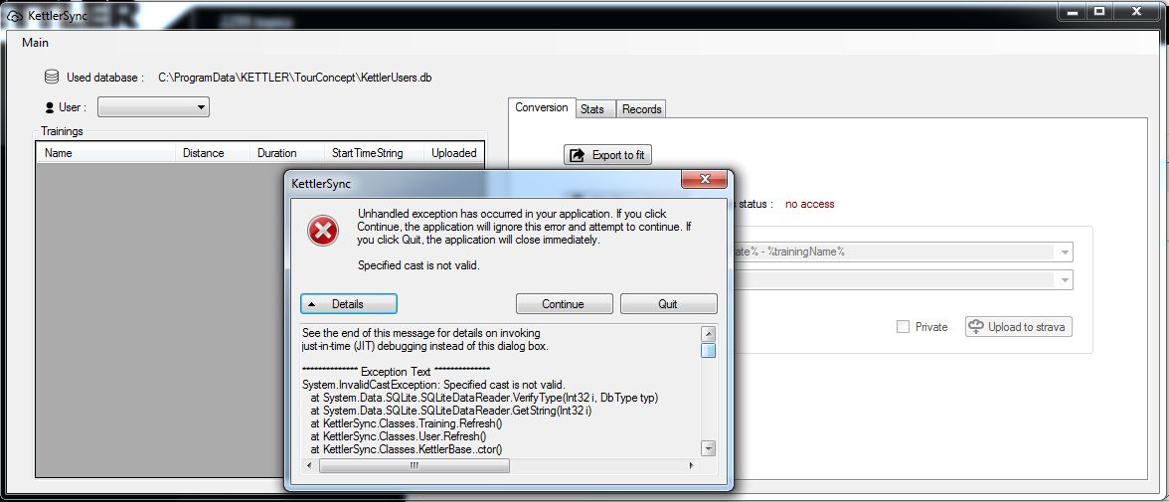Click scroll down arrow in exception details

708,448
